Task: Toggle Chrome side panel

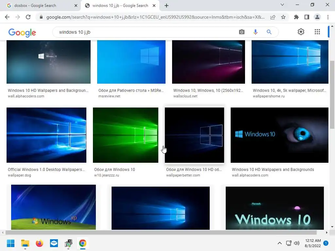Action: coord(307,17)
